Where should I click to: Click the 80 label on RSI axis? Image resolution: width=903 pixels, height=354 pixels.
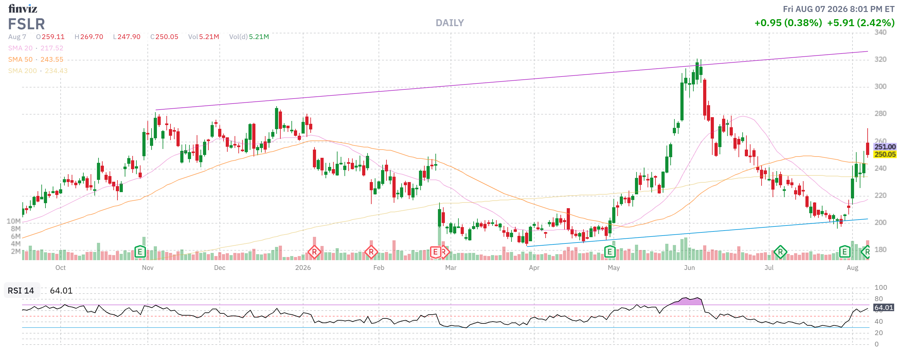tap(878, 299)
